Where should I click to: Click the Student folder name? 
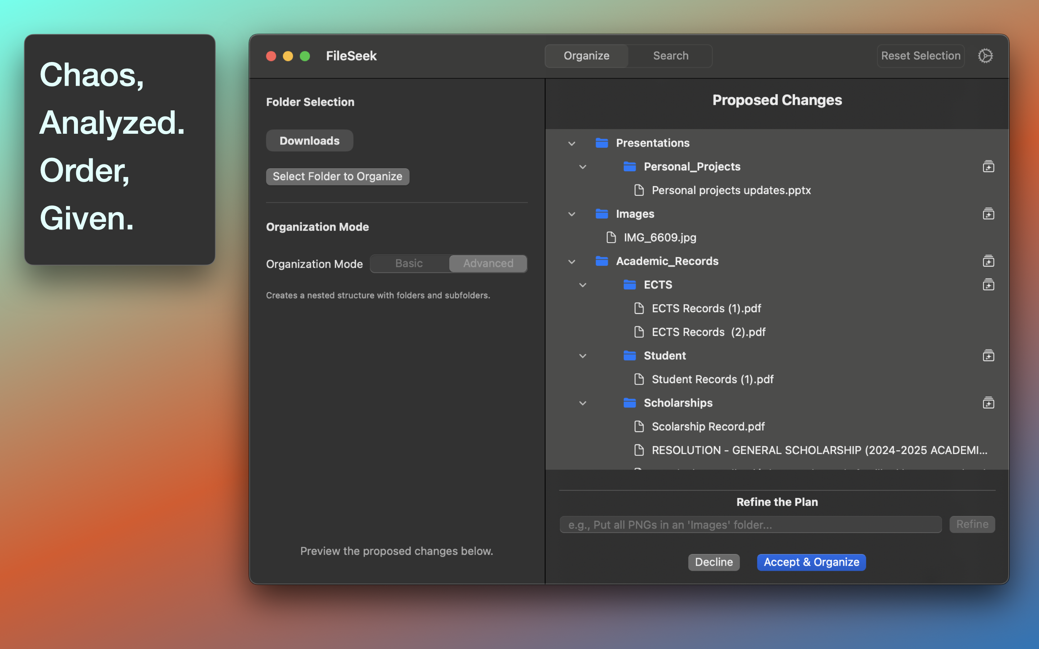coord(665,356)
